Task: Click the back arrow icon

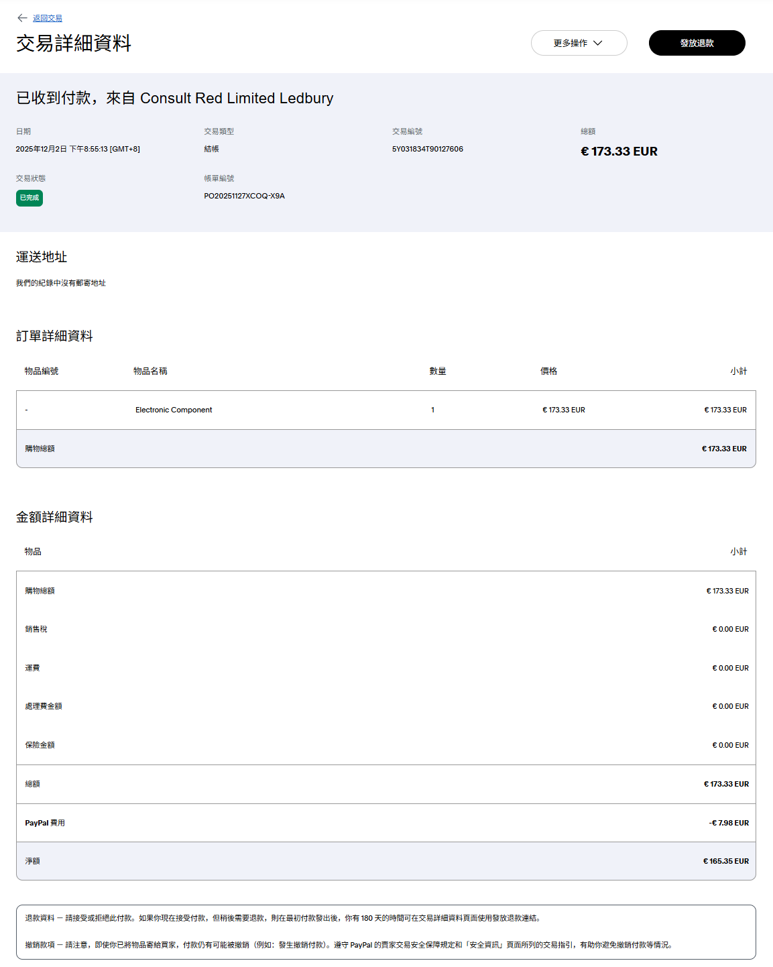Action: [x=22, y=18]
